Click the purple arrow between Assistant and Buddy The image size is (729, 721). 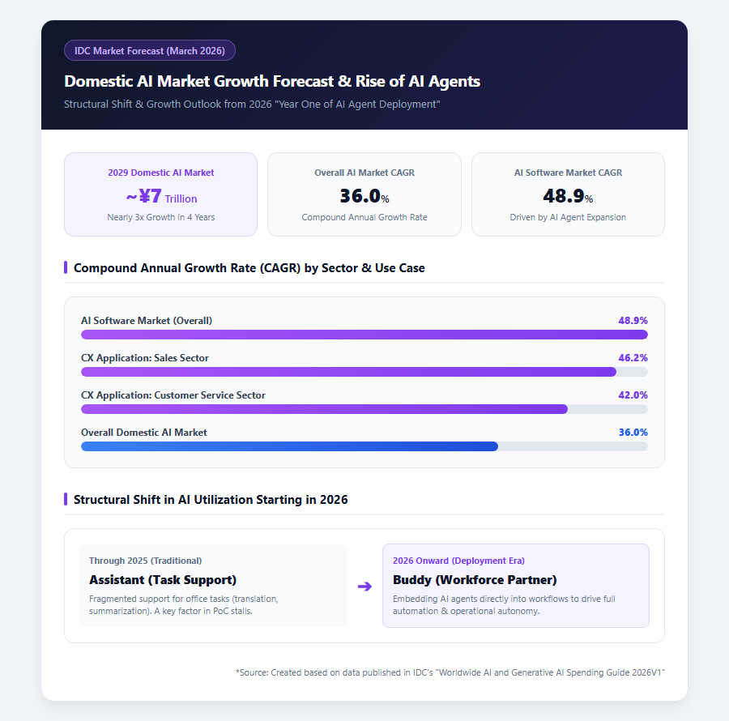coord(364,587)
